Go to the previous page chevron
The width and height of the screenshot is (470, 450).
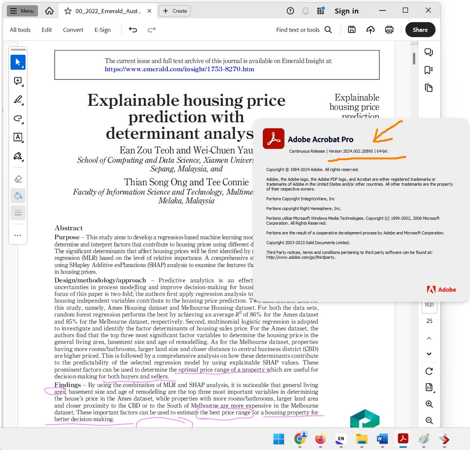point(429,338)
